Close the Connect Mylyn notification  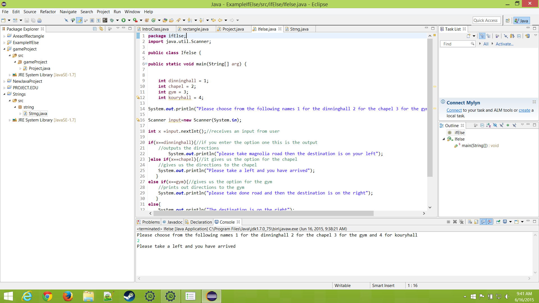534,102
